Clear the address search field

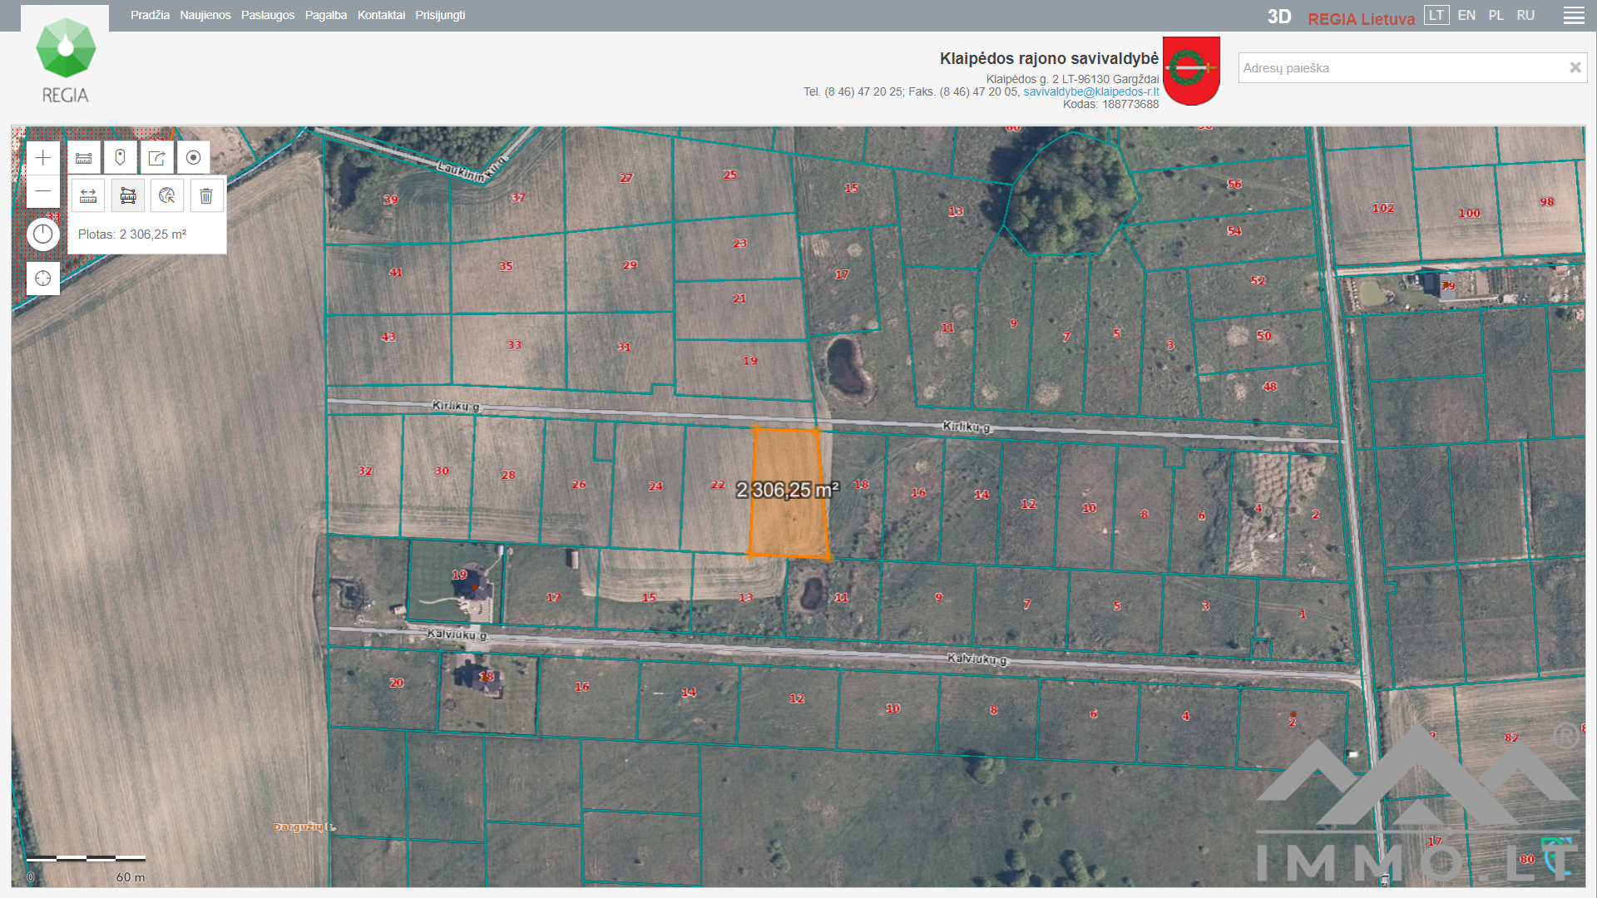[x=1575, y=67]
